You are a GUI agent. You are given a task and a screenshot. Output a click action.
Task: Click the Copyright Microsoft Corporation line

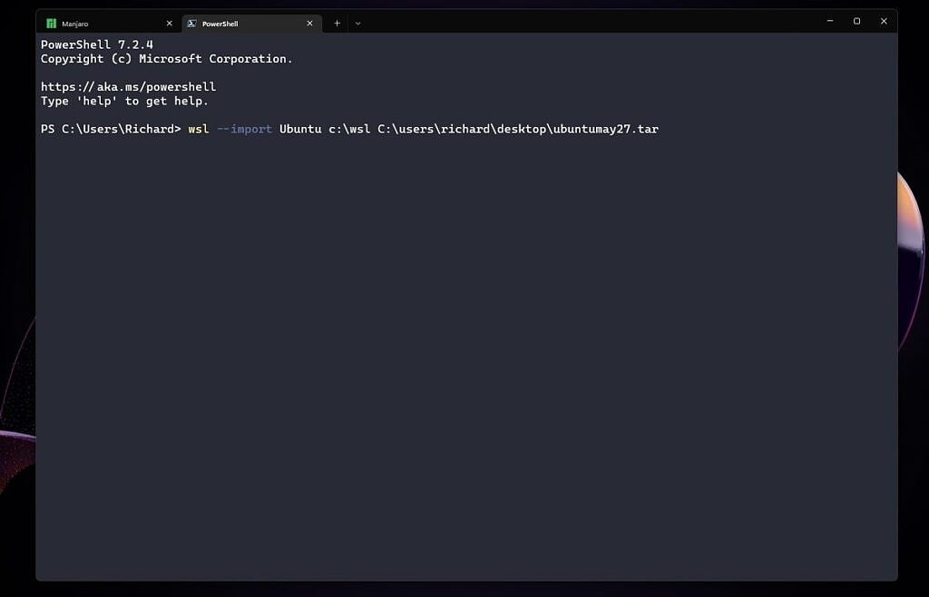tap(166, 58)
